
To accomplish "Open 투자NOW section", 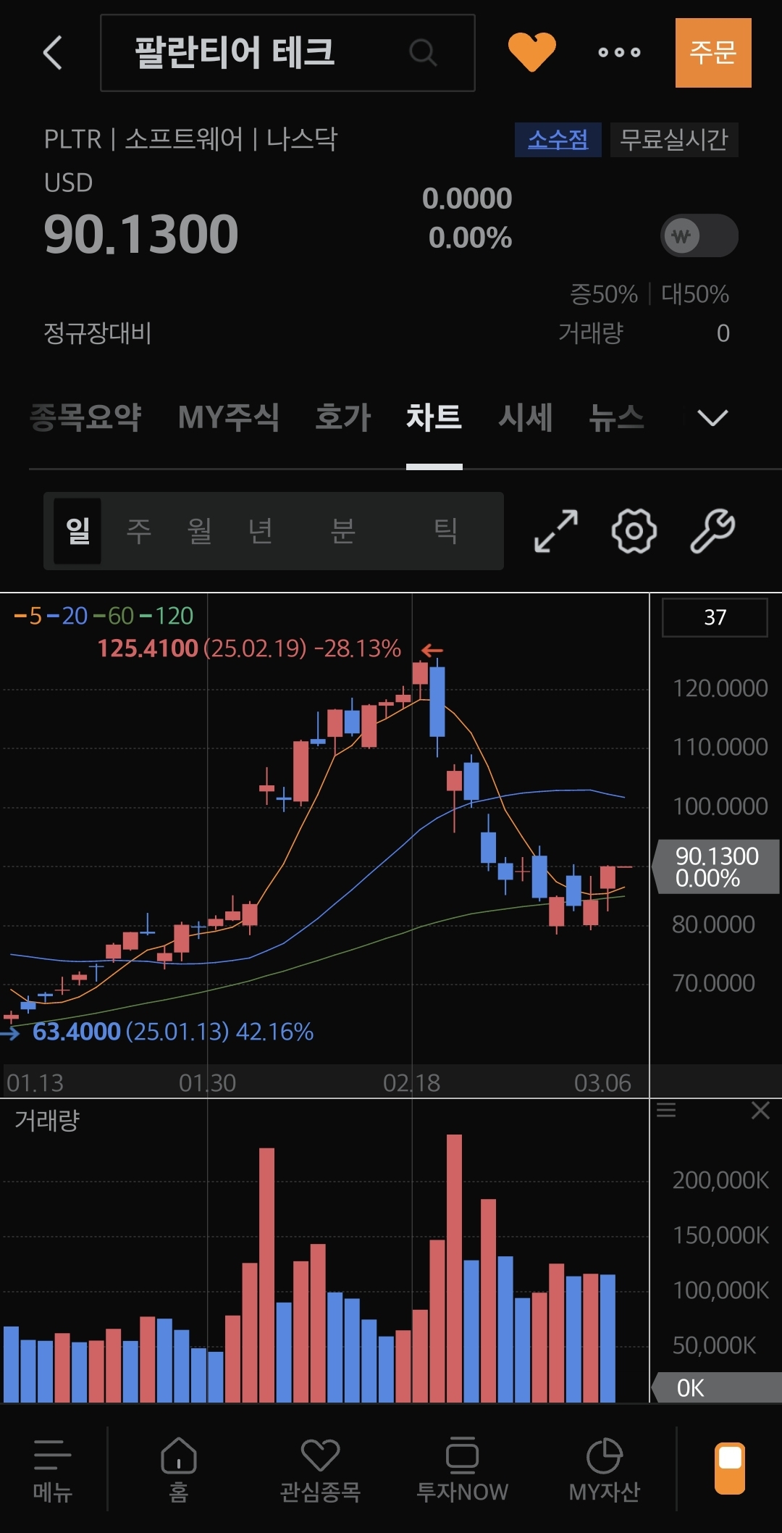I will (462, 1471).
